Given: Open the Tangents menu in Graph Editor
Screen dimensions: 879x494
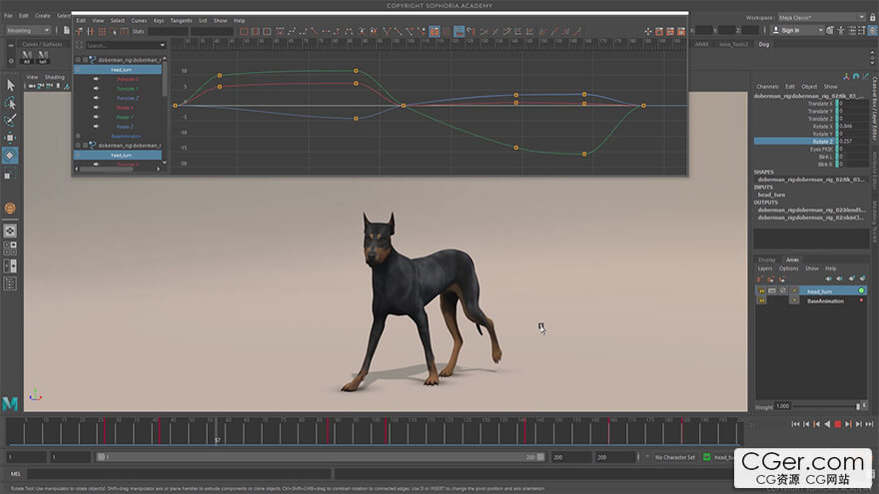Looking at the screenshot, I should point(181,20).
